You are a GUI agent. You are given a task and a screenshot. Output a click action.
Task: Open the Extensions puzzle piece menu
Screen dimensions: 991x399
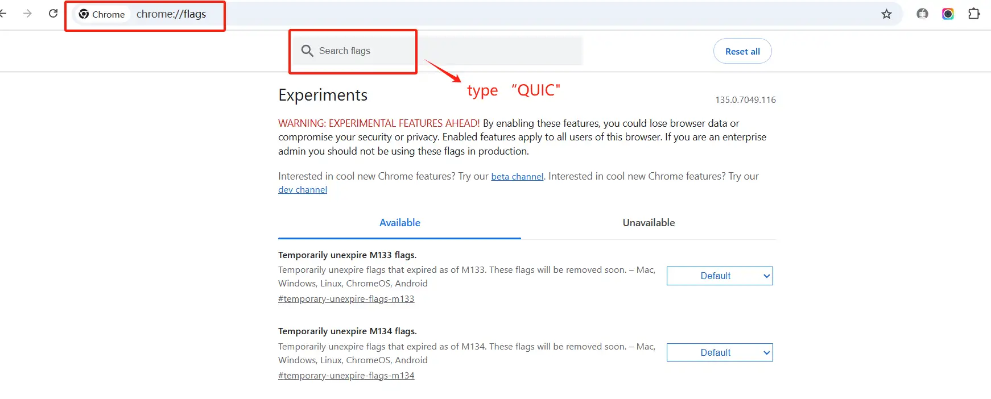(974, 14)
